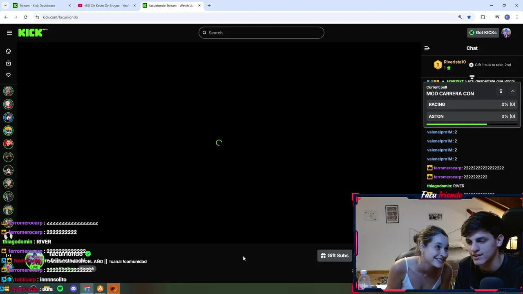Viewport: 523px width, 294px height.
Task: Focus the Kick search field
Action: [261, 33]
